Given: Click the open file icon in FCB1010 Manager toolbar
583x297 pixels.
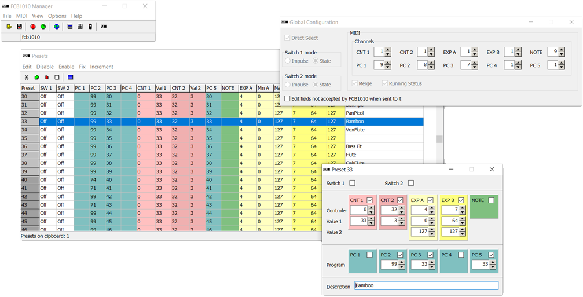Looking at the screenshot, I should (x=9, y=27).
